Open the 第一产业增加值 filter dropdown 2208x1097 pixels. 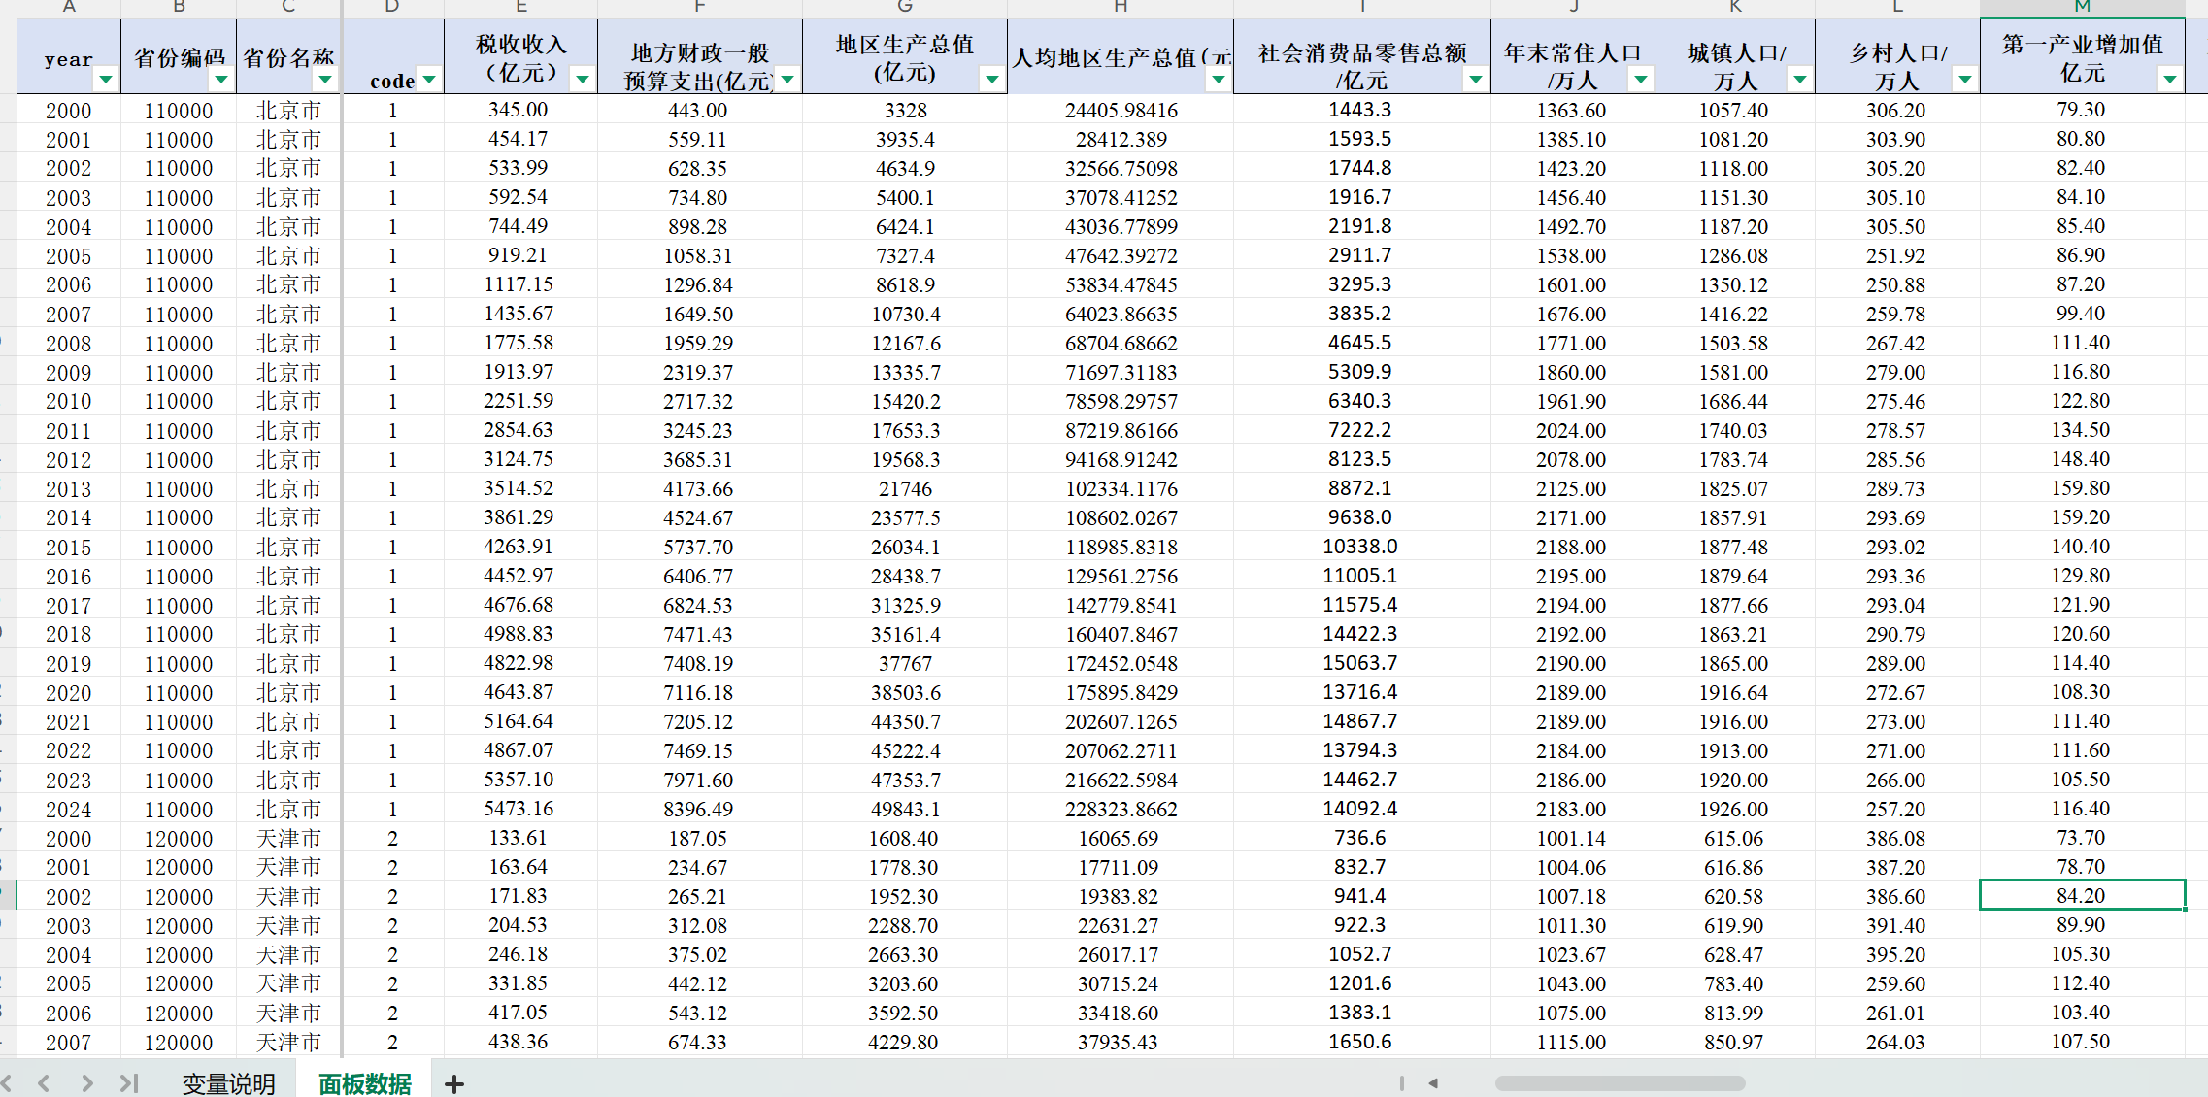pos(2169,80)
